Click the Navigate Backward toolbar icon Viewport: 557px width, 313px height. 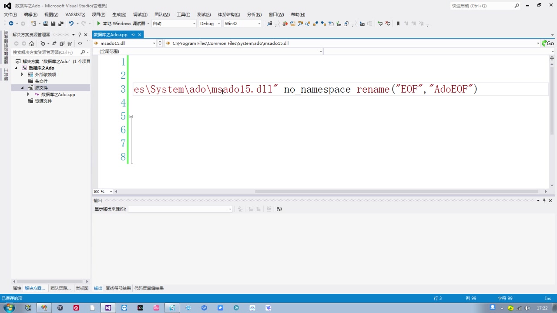pos(11,23)
